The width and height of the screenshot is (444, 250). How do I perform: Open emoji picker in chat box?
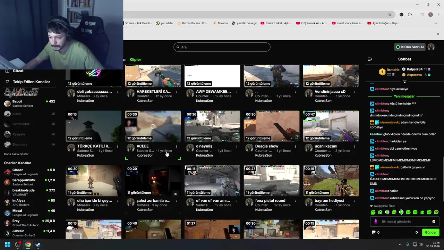pos(434,222)
